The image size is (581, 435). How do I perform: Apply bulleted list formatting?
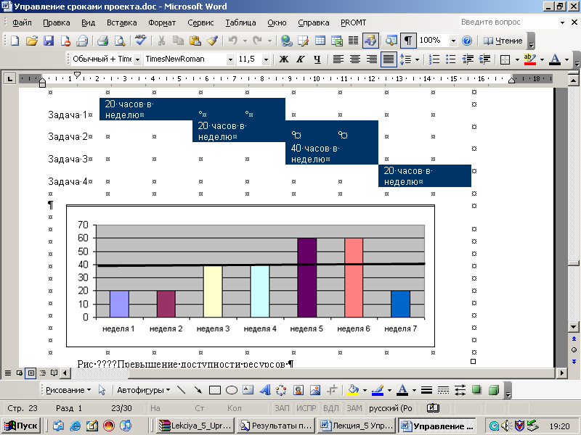coord(451,59)
